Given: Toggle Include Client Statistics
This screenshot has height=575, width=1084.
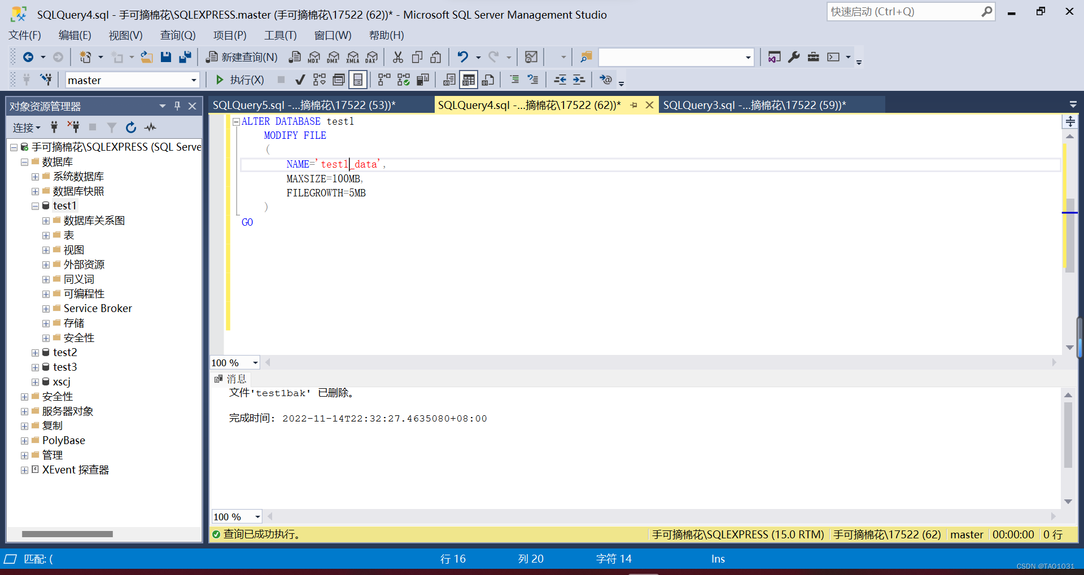Looking at the screenshot, I should pos(423,80).
